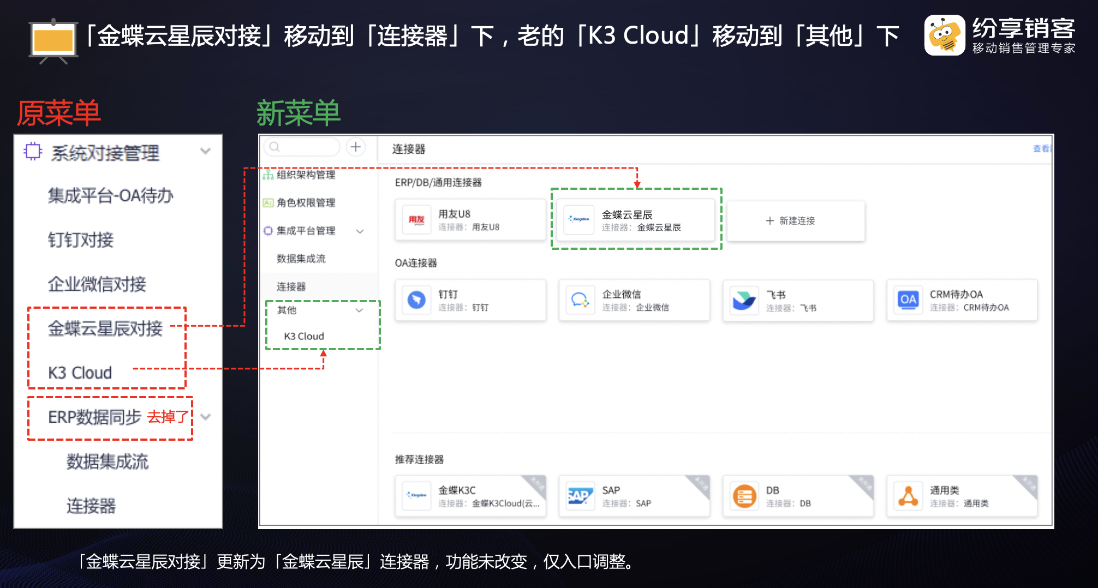Select K3 Cloud in old menu
1098x588 pixels.
pyautogui.click(x=80, y=373)
